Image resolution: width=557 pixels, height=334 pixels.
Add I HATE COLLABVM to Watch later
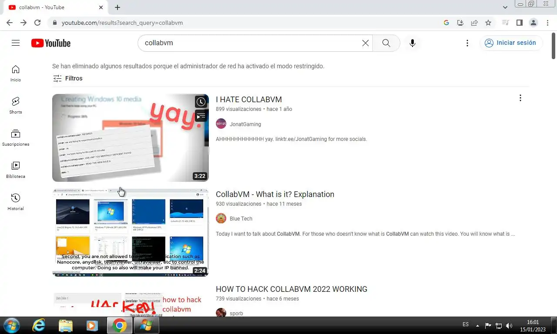201,102
